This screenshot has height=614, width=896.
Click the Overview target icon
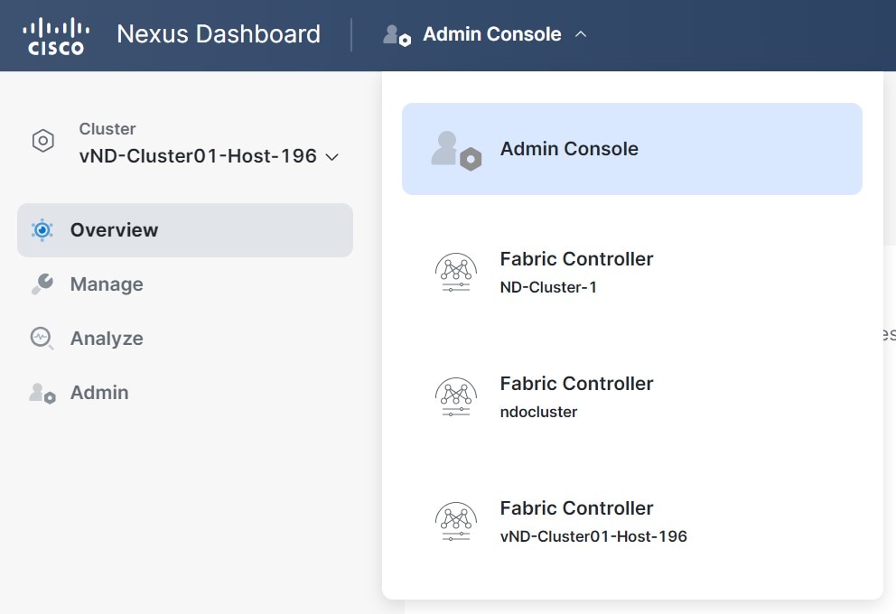42,230
